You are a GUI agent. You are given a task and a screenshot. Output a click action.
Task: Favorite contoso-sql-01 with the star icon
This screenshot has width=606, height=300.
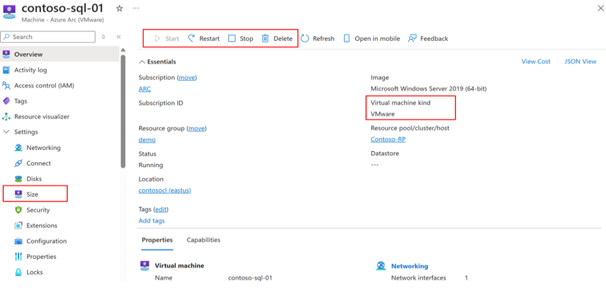click(119, 9)
